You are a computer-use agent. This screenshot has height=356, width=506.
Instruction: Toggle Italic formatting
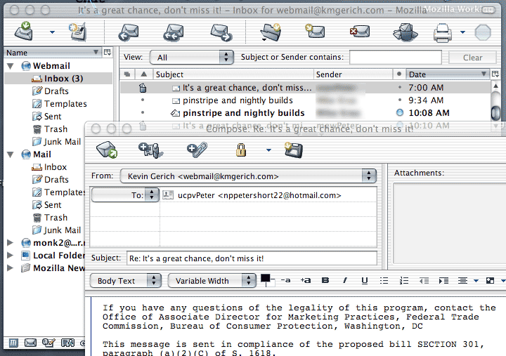click(345, 281)
